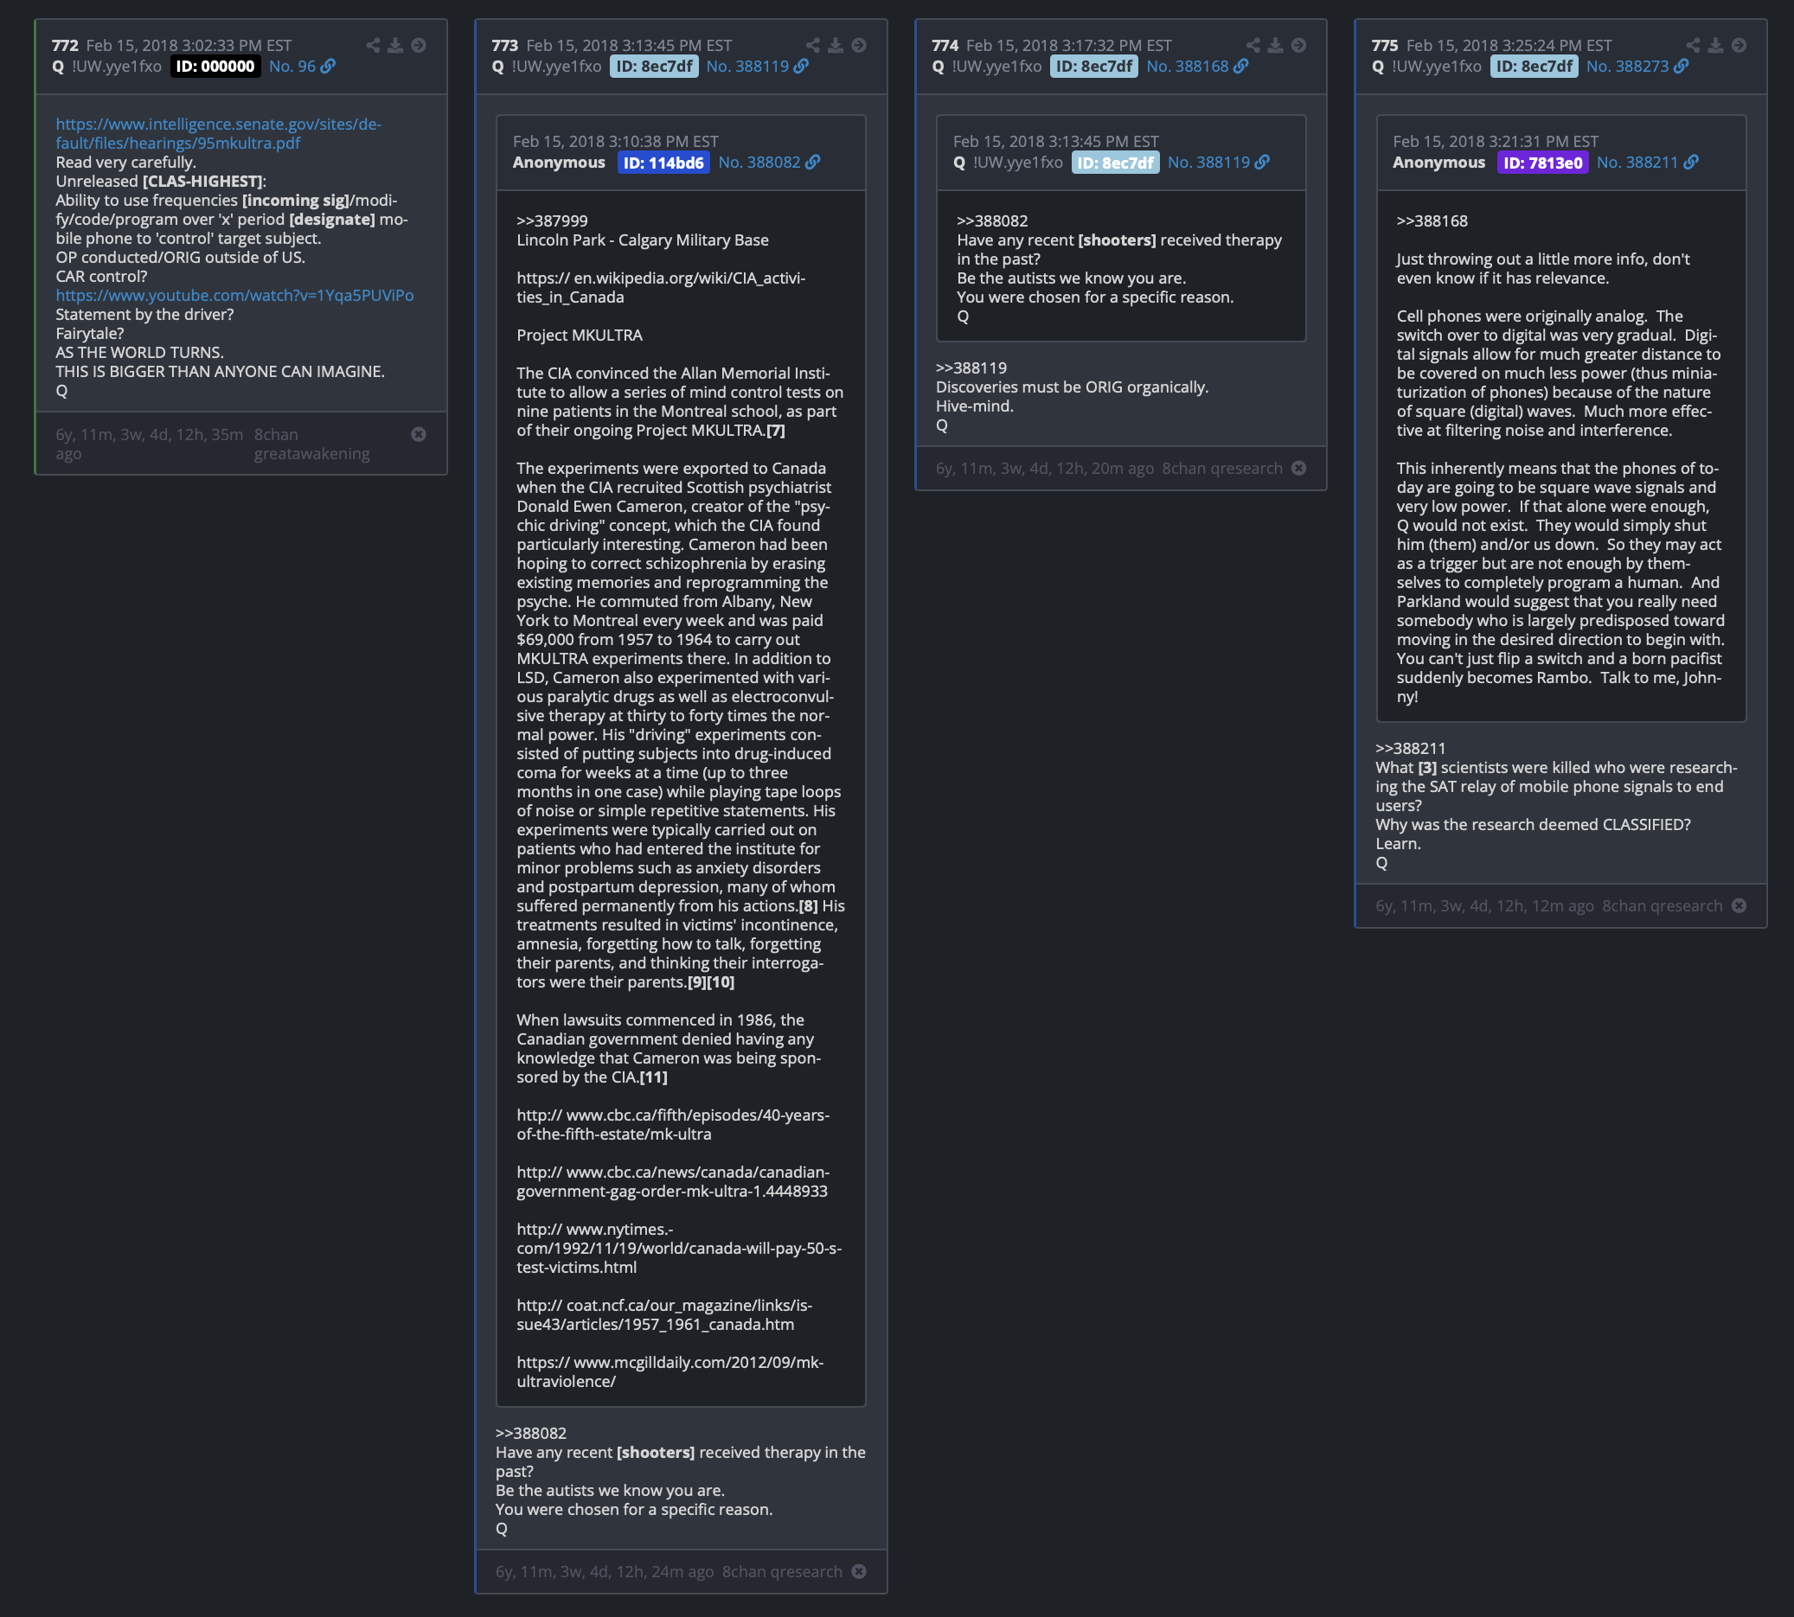Click '>>388119' reply reference in post 774
The height and width of the screenshot is (1617, 1794).
pyautogui.click(x=971, y=367)
